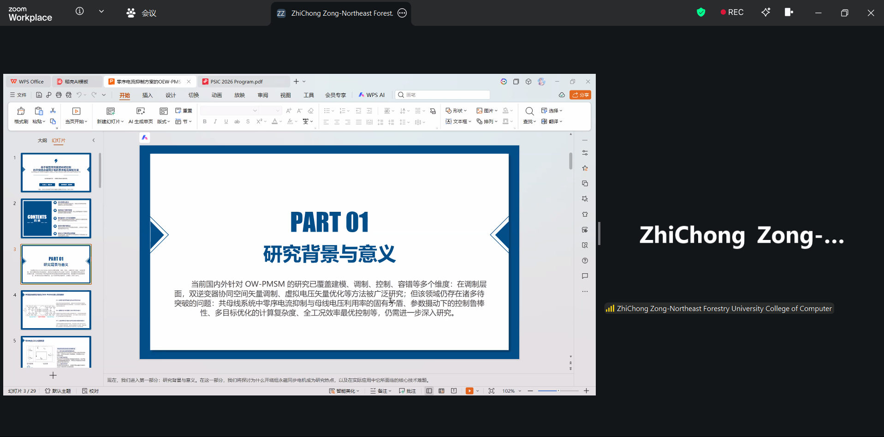Click the orange 分享 (Share) button

pos(580,95)
